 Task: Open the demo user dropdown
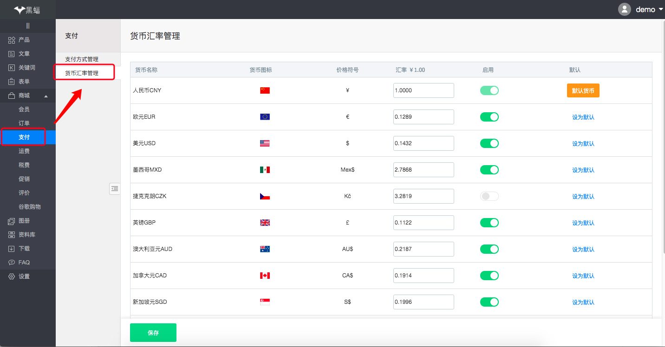tap(643, 9)
